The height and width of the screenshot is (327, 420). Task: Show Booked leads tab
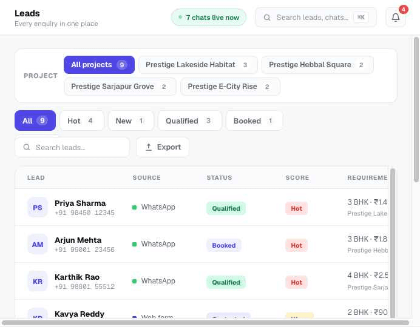(254, 121)
